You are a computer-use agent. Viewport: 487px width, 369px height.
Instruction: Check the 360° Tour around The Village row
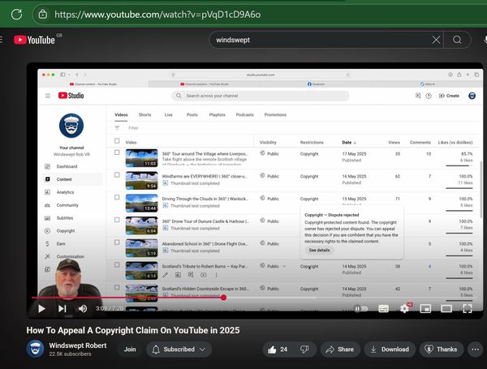[117, 152]
